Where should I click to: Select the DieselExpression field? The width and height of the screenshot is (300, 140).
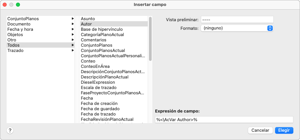98,82
